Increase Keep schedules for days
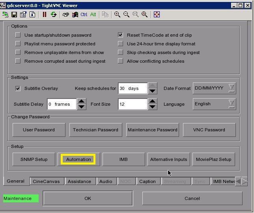The height and width of the screenshot is (213, 254). point(152,85)
